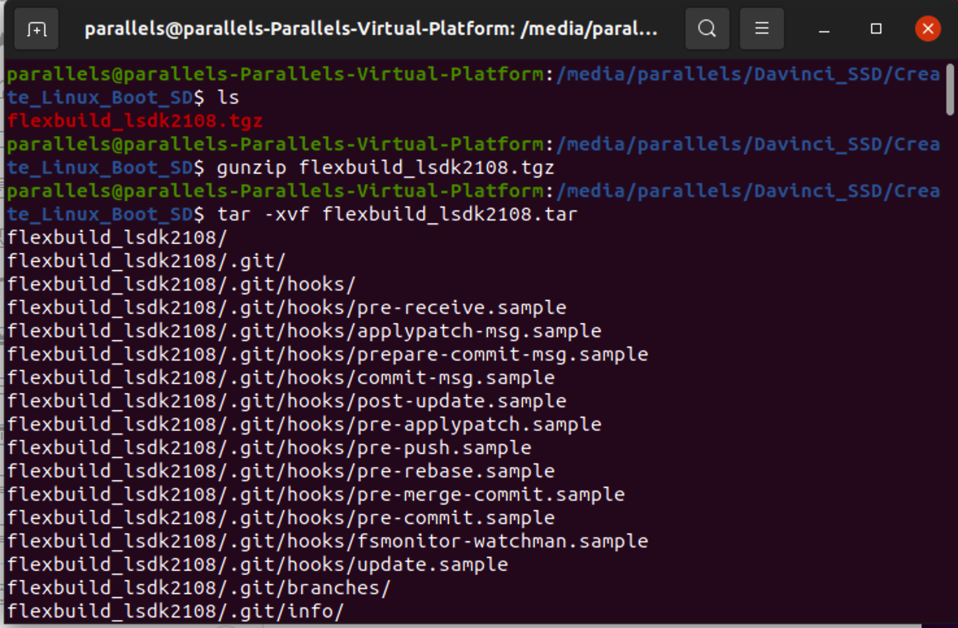Click the window title text in header bar

pos(371,29)
